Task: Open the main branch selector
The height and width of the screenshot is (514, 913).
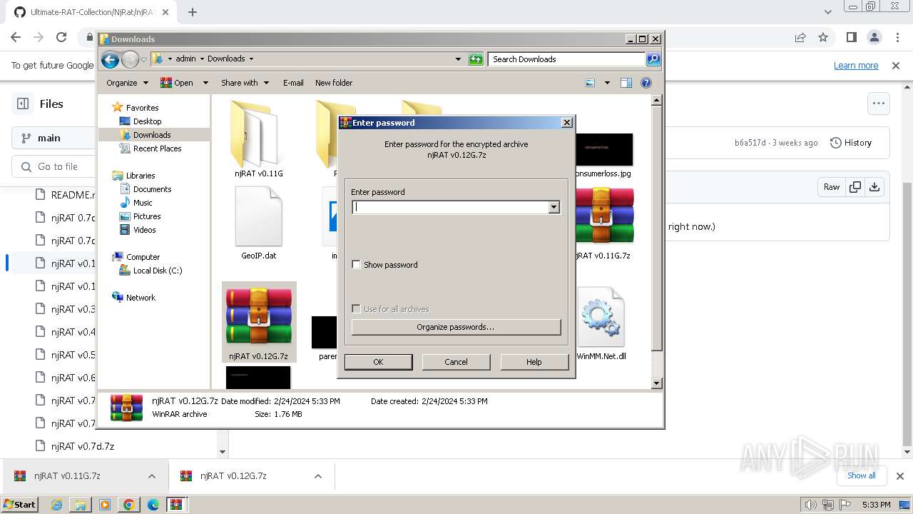Action: (x=53, y=138)
